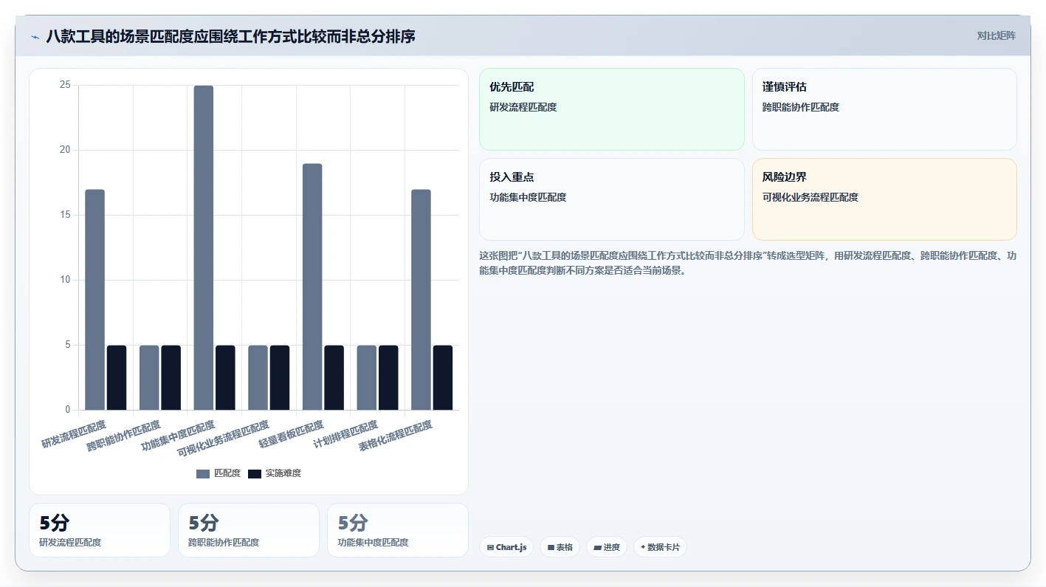Click the 跨职能协作匹配度 x-axis label
Image resolution: width=1046 pixels, height=587 pixels.
pyautogui.click(x=124, y=436)
